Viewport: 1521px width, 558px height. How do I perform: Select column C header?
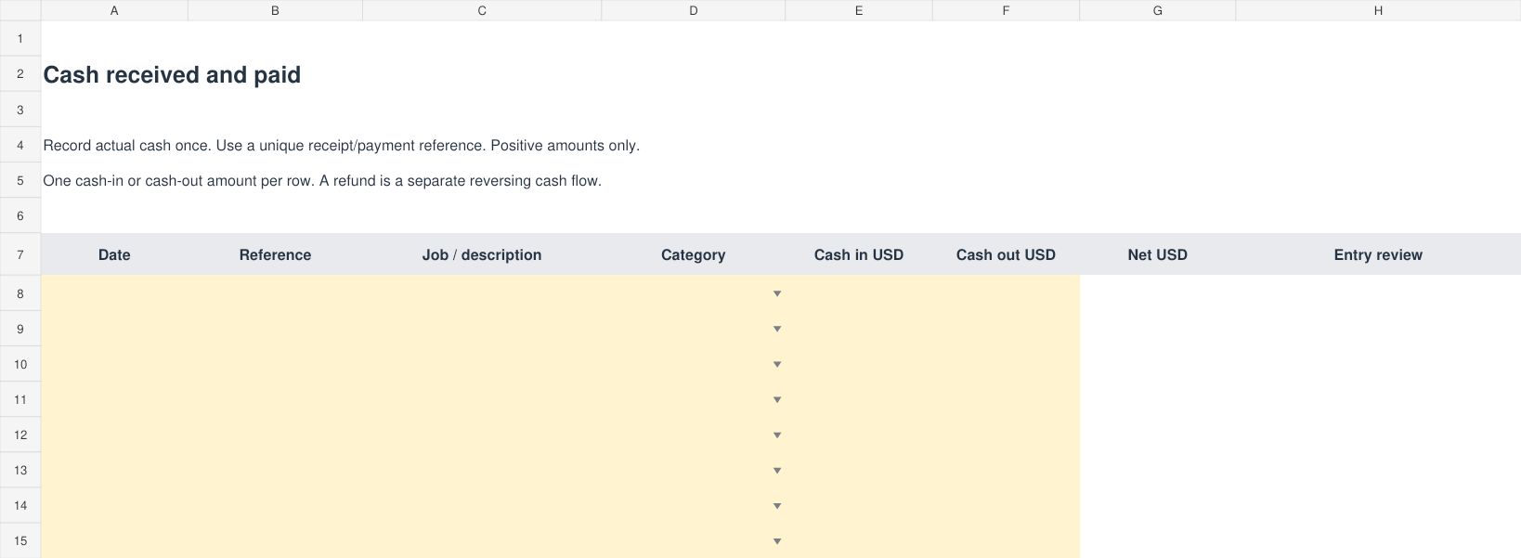pyautogui.click(x=482, y=10)
